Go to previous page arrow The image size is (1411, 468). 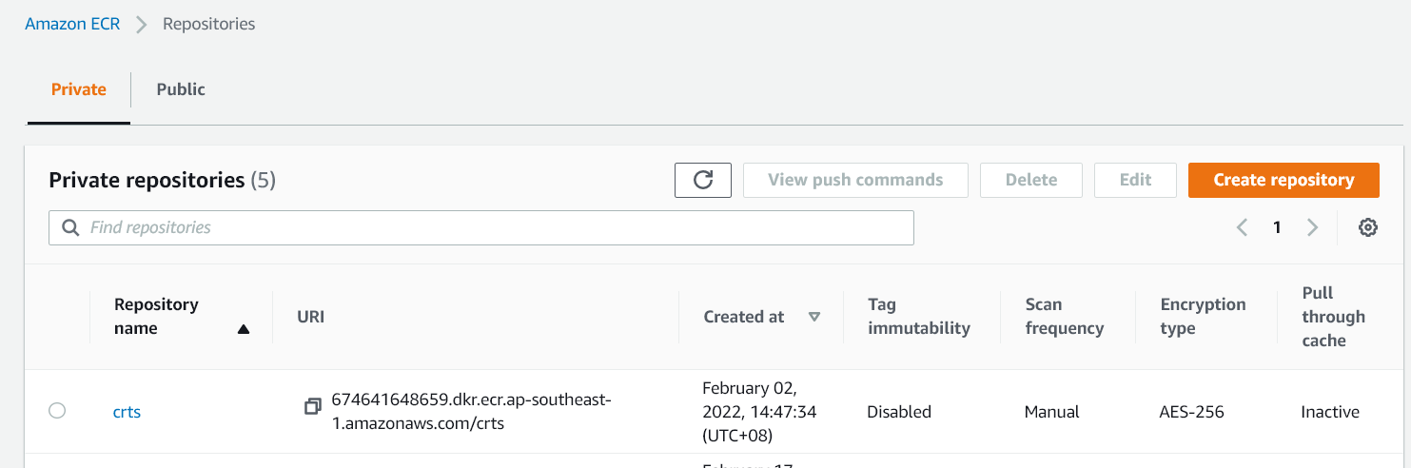tap(1242, 227)
